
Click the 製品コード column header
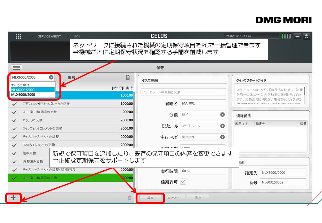tap(242, 124)
